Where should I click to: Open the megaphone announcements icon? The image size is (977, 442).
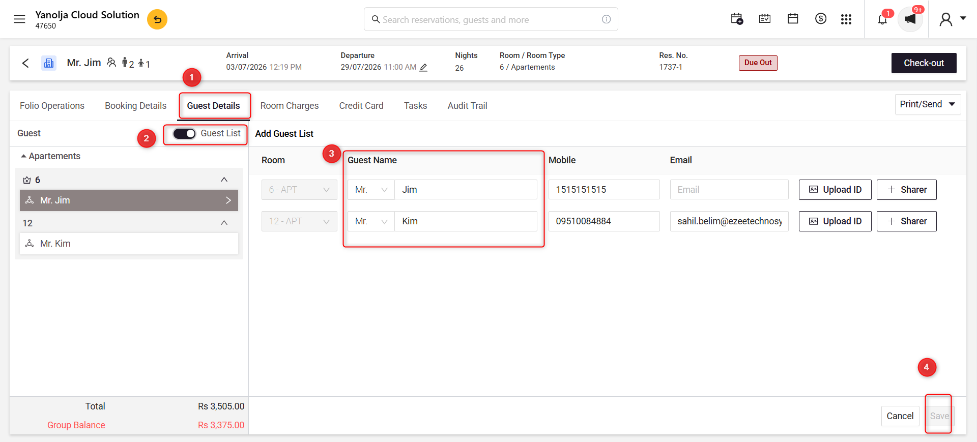point(910,19)
